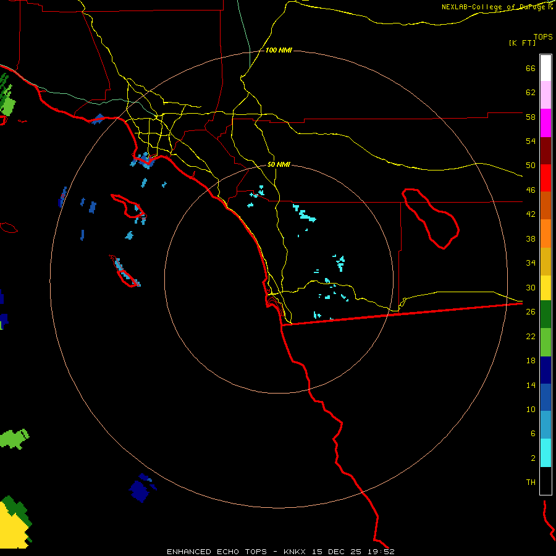
Task: Pick the dark green legend swatch
Action: coord(545,314)
